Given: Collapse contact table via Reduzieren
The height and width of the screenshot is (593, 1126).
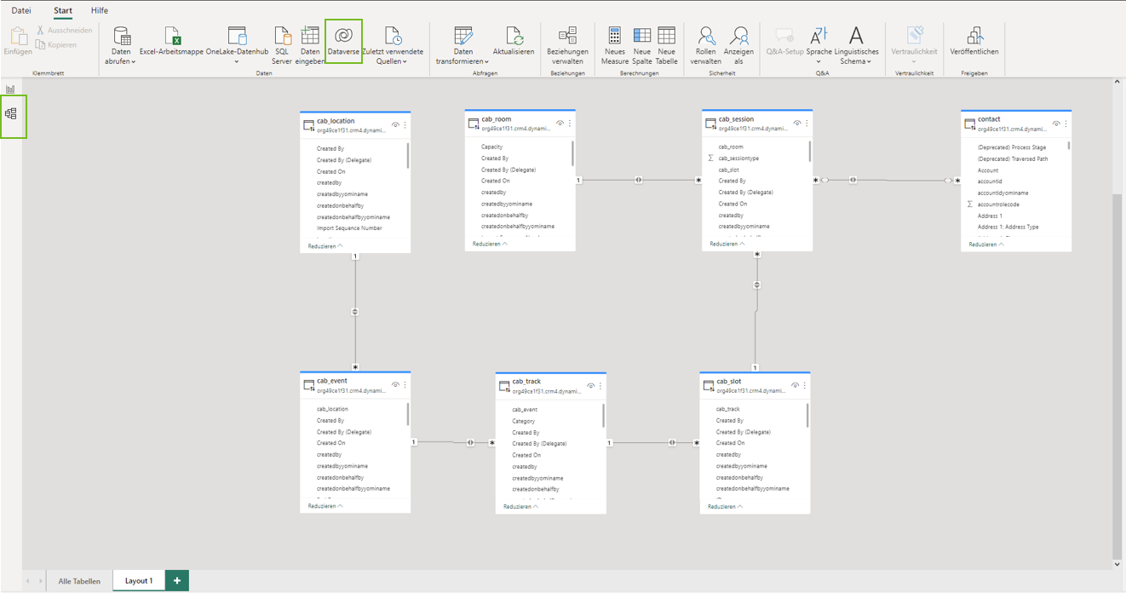Looking at the screenshot, I should coord(986,244).
